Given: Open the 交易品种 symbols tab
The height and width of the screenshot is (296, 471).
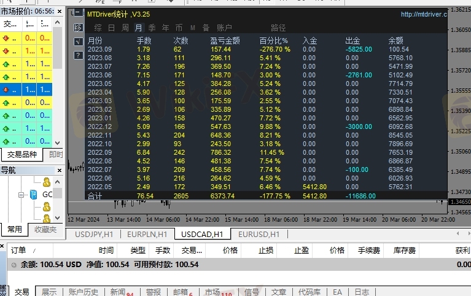Looking at the screenshot, I should 22,155.
